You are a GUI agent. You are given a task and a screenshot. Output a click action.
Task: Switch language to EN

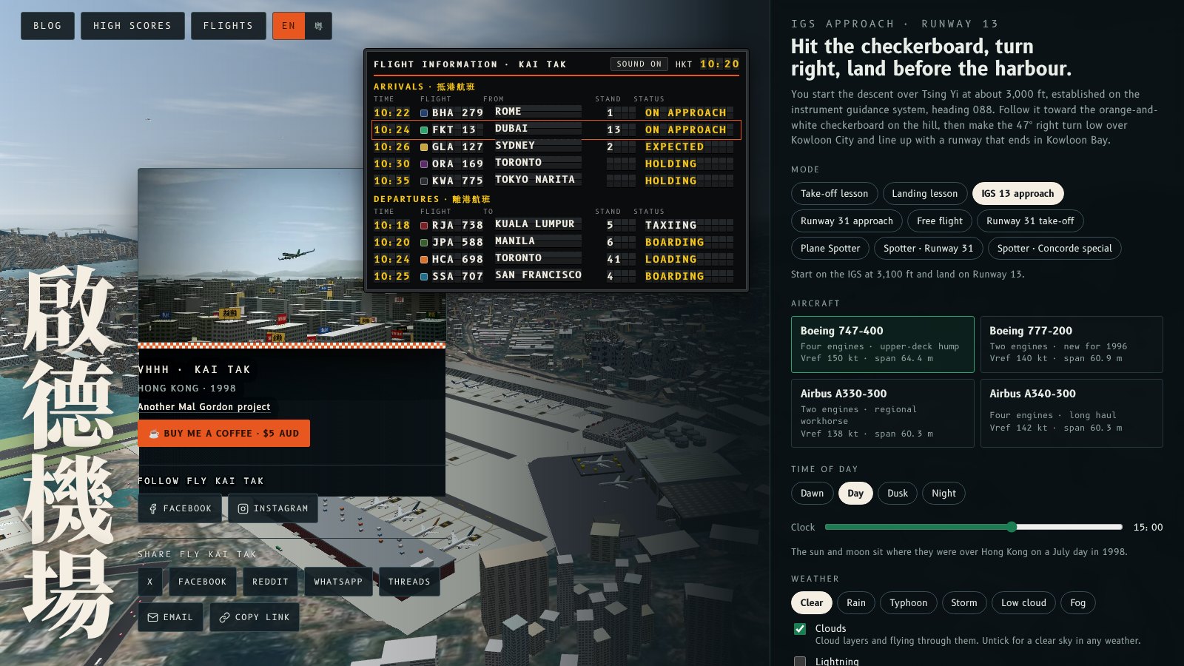(289, 26)
